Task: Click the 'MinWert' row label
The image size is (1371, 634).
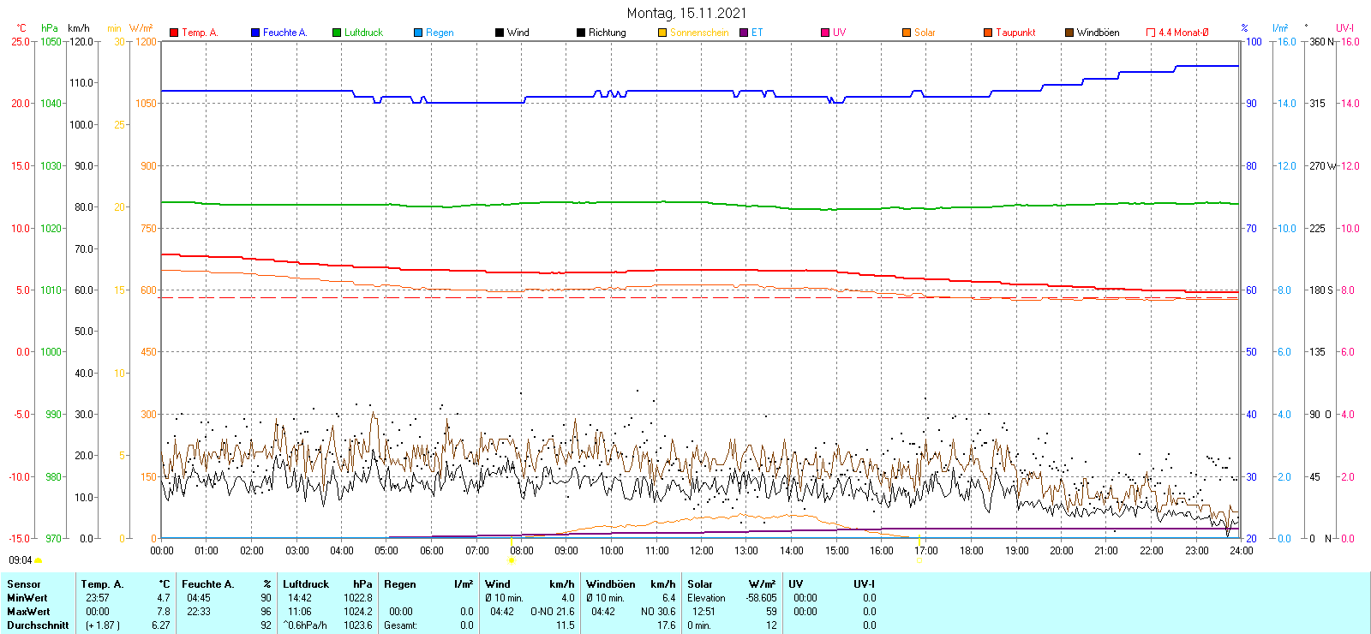Action: [x=27, y=598]
